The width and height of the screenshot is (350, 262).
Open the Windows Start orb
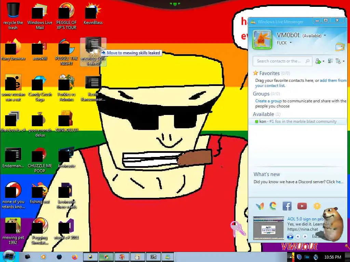click(9, 257)
